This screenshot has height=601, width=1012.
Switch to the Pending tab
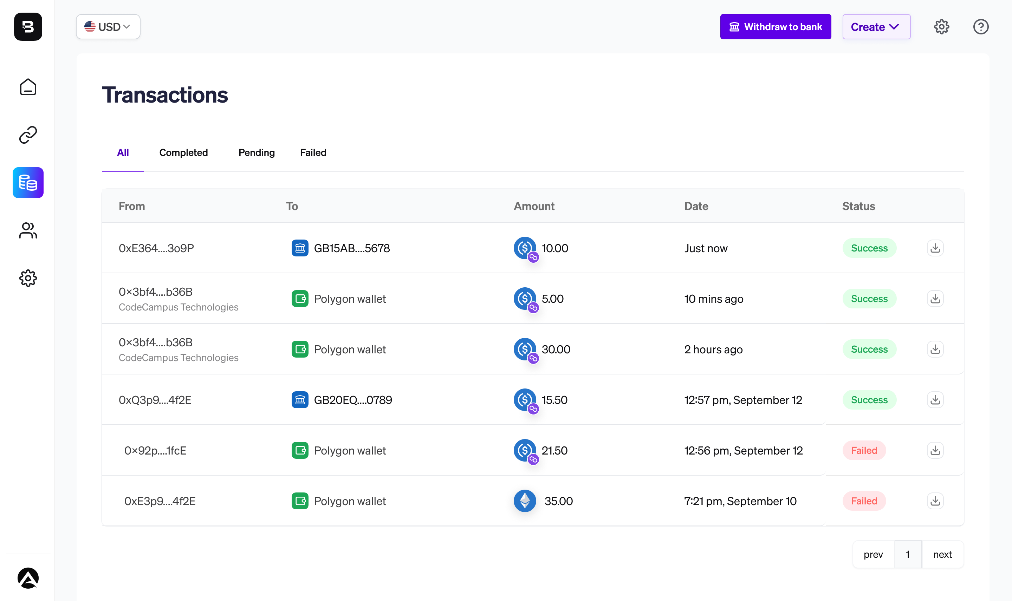tap(257, 153)
